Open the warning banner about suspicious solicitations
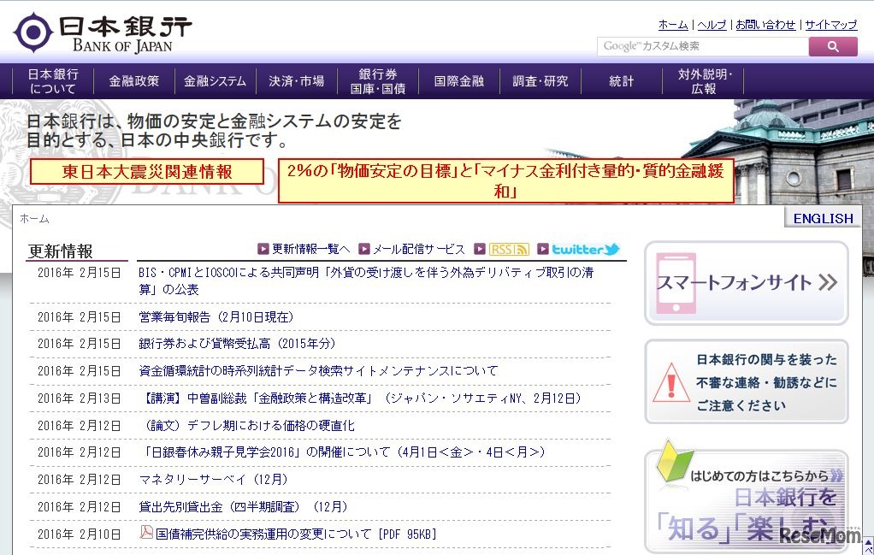 click(746, 381)
